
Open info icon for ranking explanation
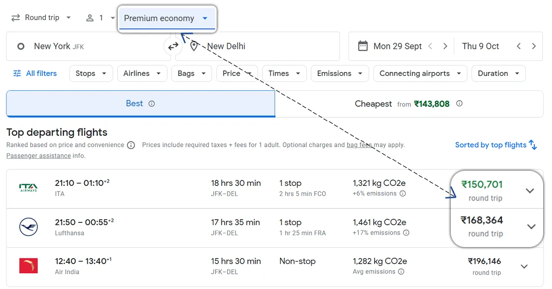[x=131, y=145]
